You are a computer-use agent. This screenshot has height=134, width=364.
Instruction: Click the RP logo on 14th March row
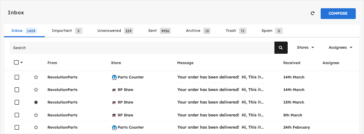coord(114,90)
